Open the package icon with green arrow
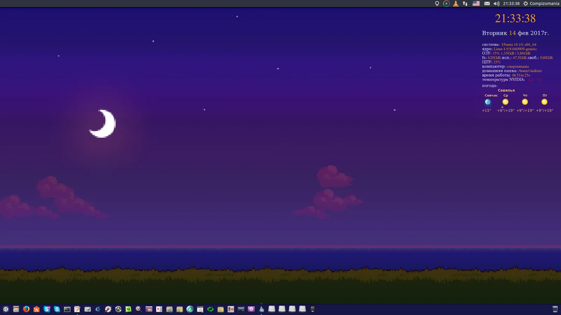561x315 pixels. pyautogui.click(x=180, y=309)
